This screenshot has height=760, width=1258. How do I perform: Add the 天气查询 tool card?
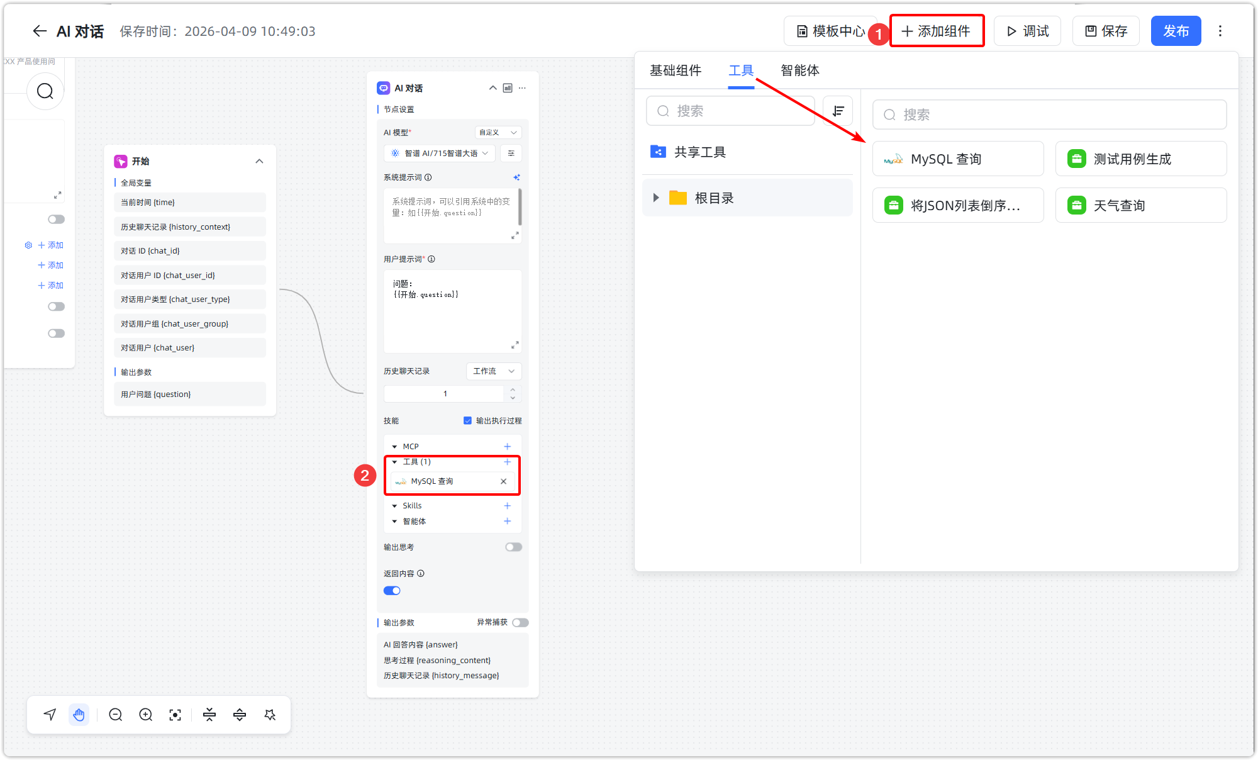pyautogui.click(x=1141, y=205)
